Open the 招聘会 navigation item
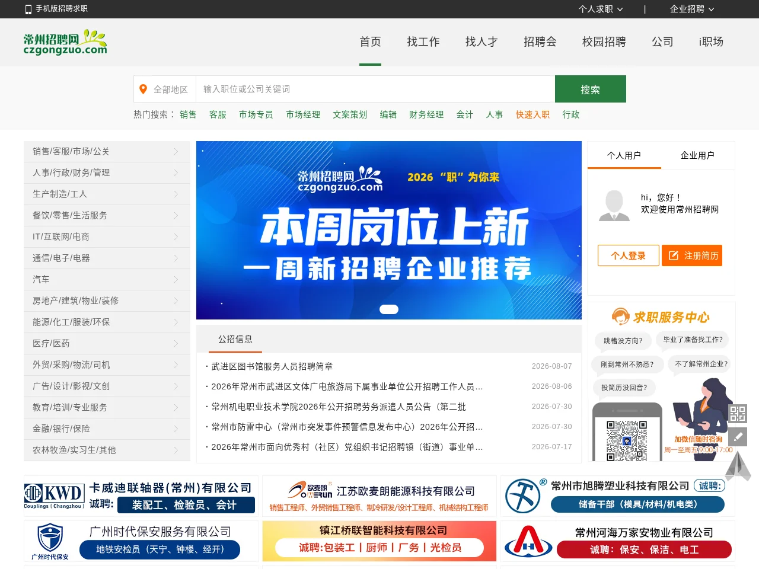The width and height of the screenshot is (759, 569). (x=540, y=42)
